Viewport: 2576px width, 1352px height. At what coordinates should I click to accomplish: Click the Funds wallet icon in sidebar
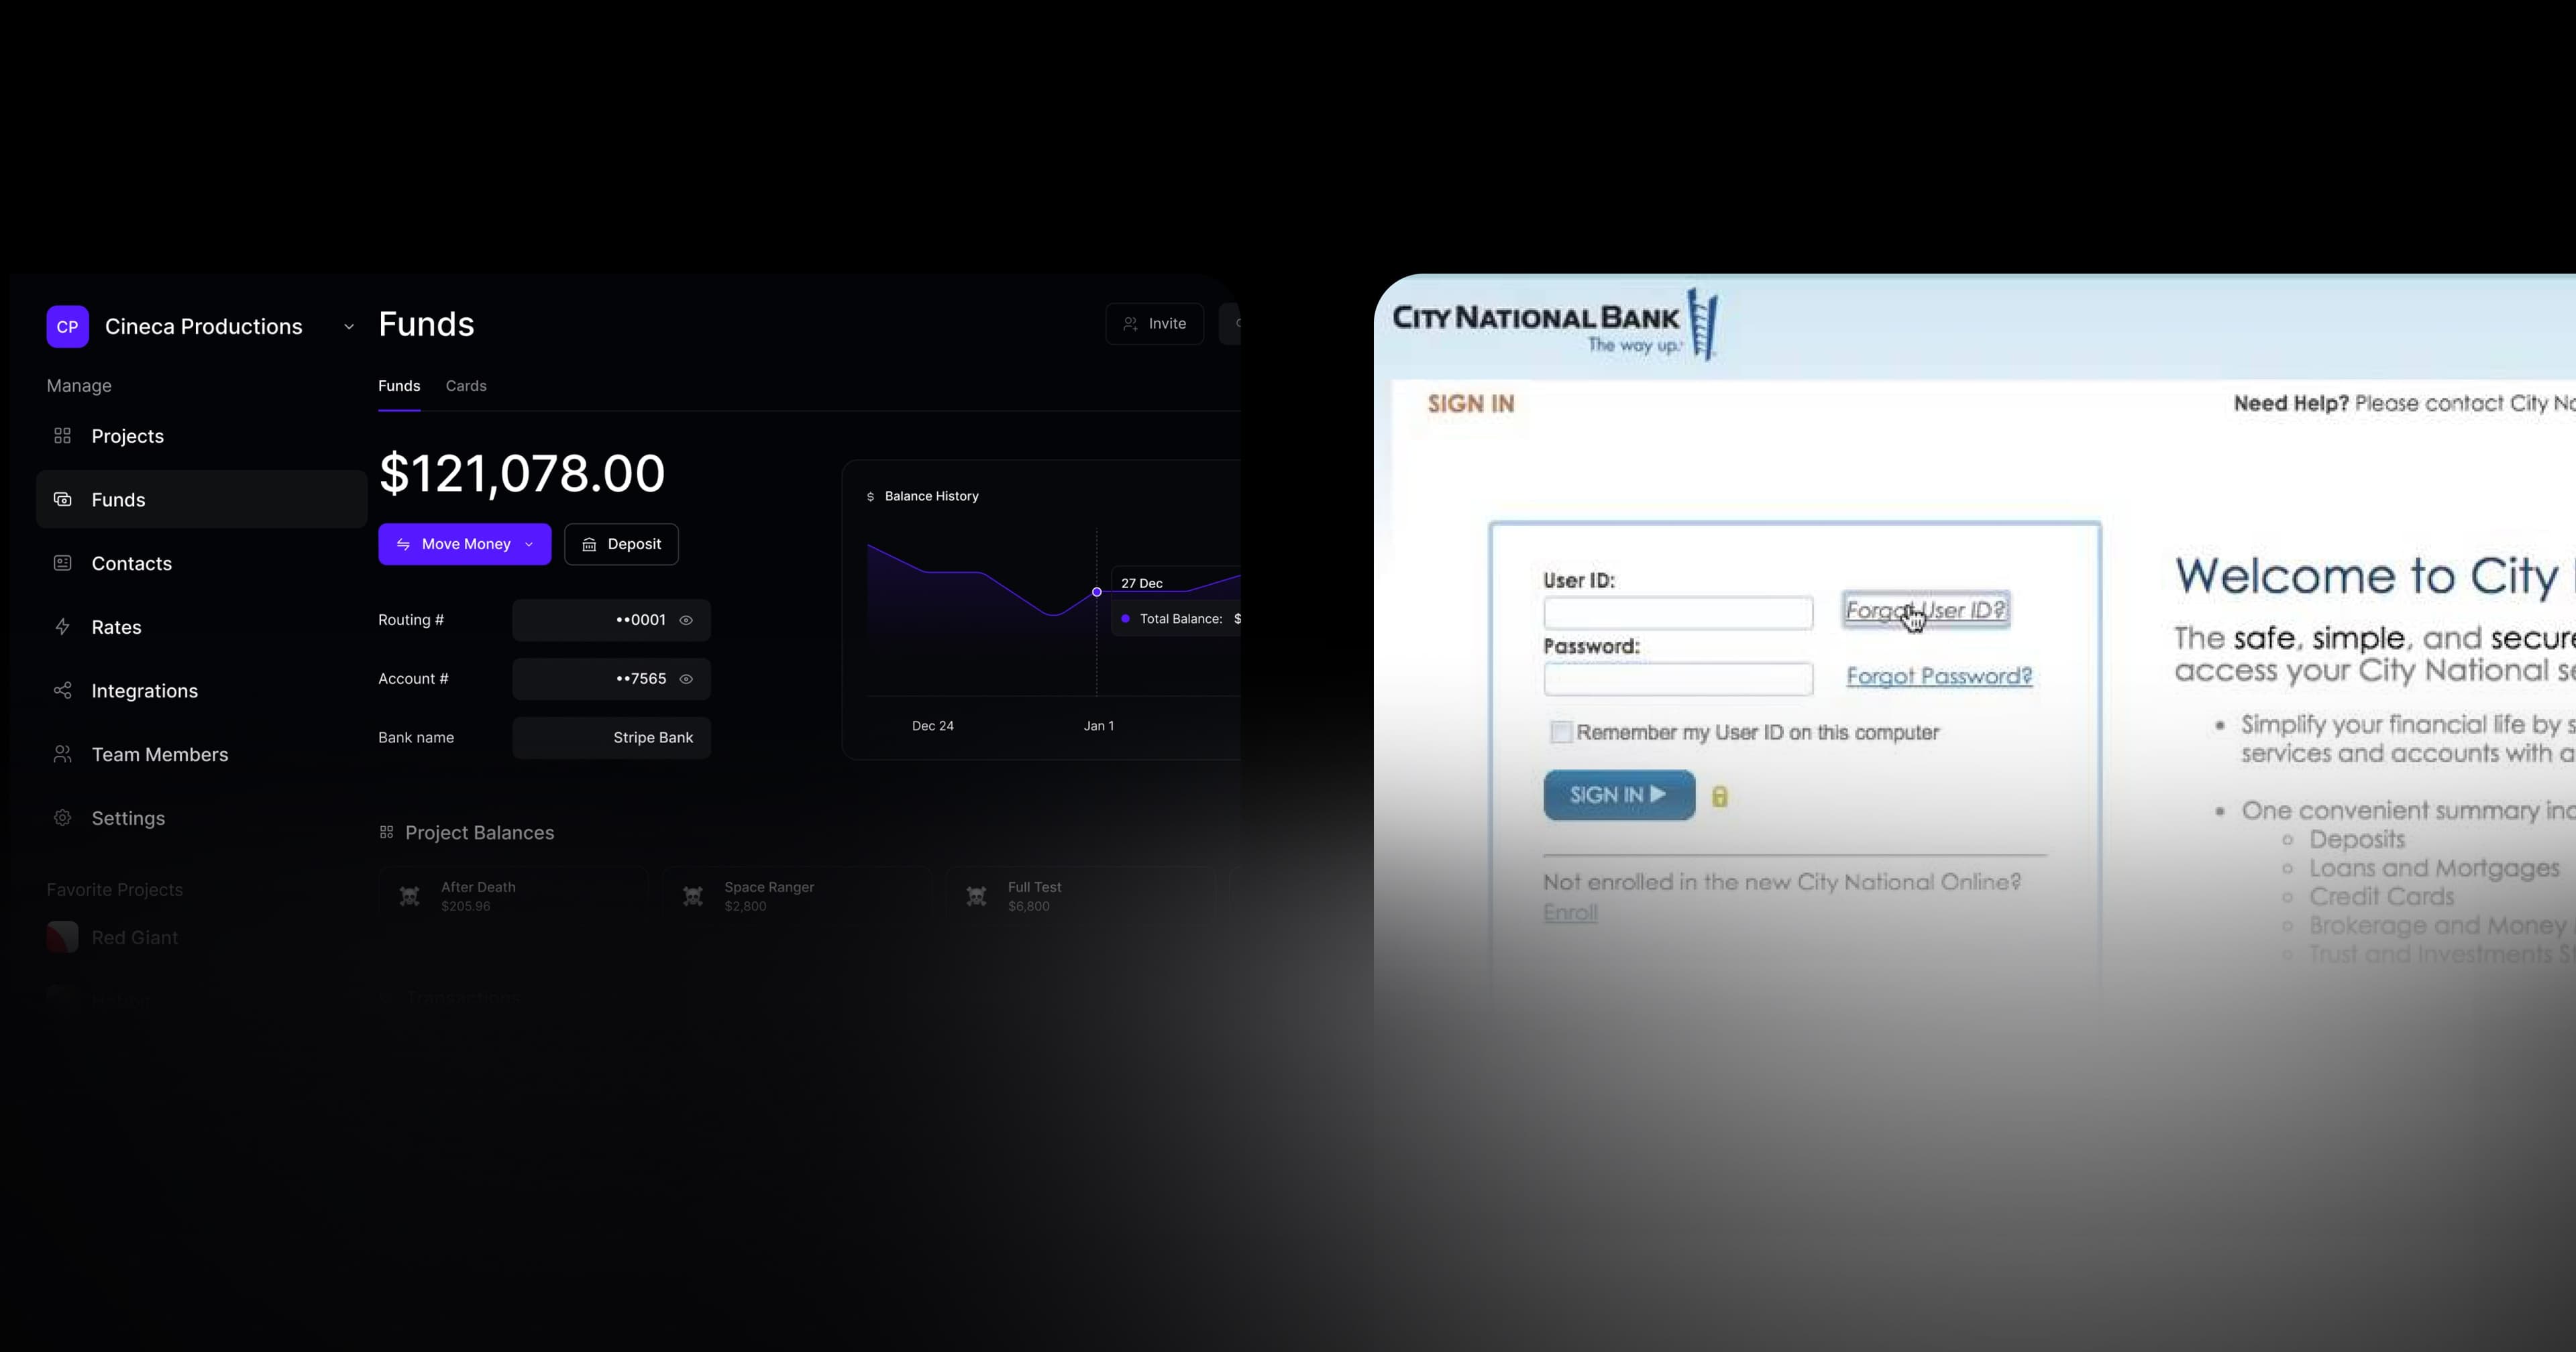click(x=62, y=499)
